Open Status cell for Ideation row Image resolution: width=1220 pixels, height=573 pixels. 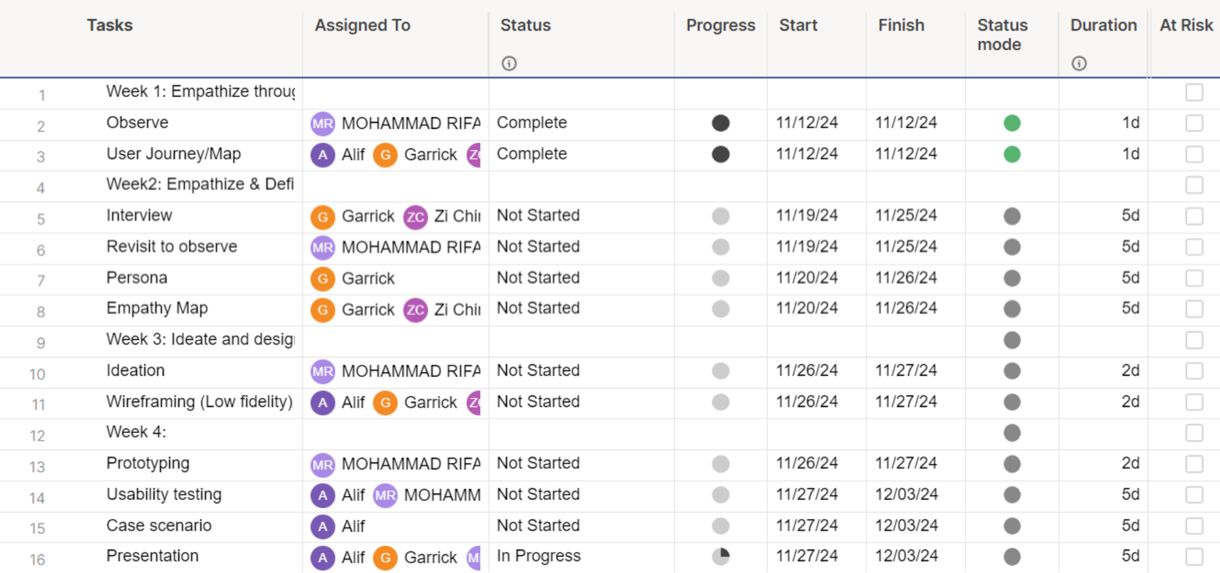click(x=538, y=370)
